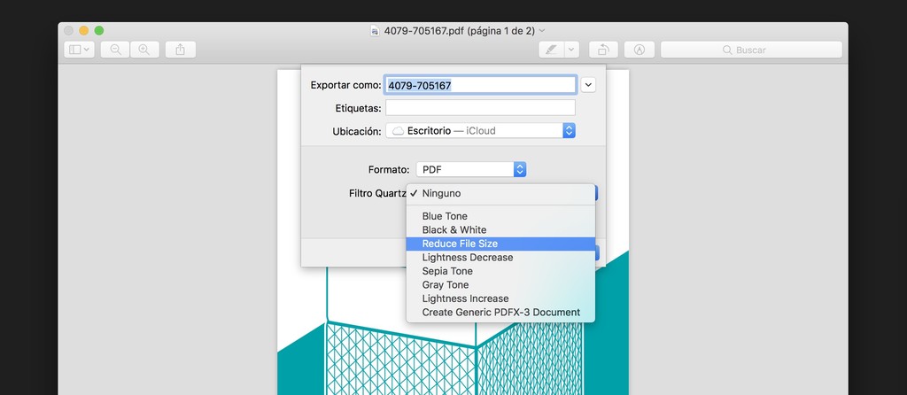The height and width of the screenshot is (395, 907).
Task: Choose Ninguno in the Quartz filter list
Action: tap(500, 194)
